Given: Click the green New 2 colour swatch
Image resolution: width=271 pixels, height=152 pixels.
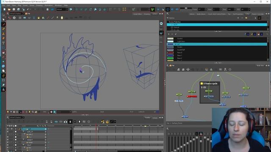Looking at the screenshot, I should 170,58.
